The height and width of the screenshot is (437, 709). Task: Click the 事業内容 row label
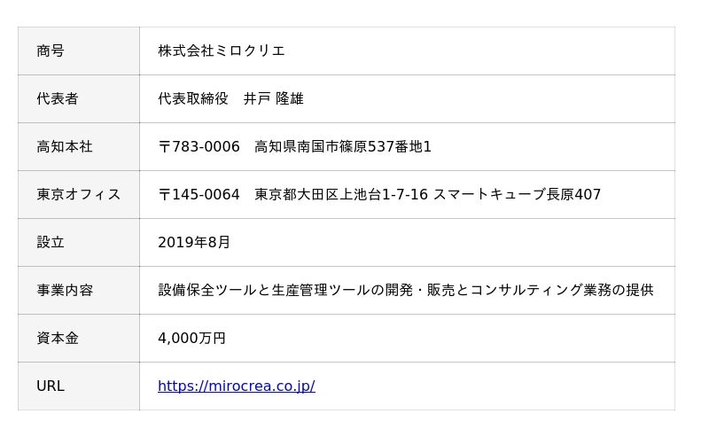tap(65, 290)
